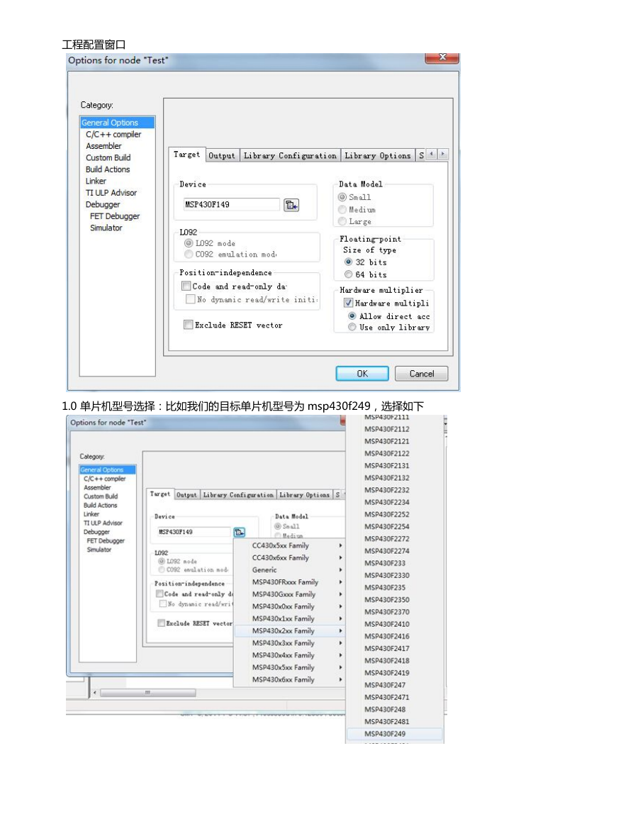633x819 pixels.
Task: Choose MSP430F2112 from device list
Action: pos(394,429)
